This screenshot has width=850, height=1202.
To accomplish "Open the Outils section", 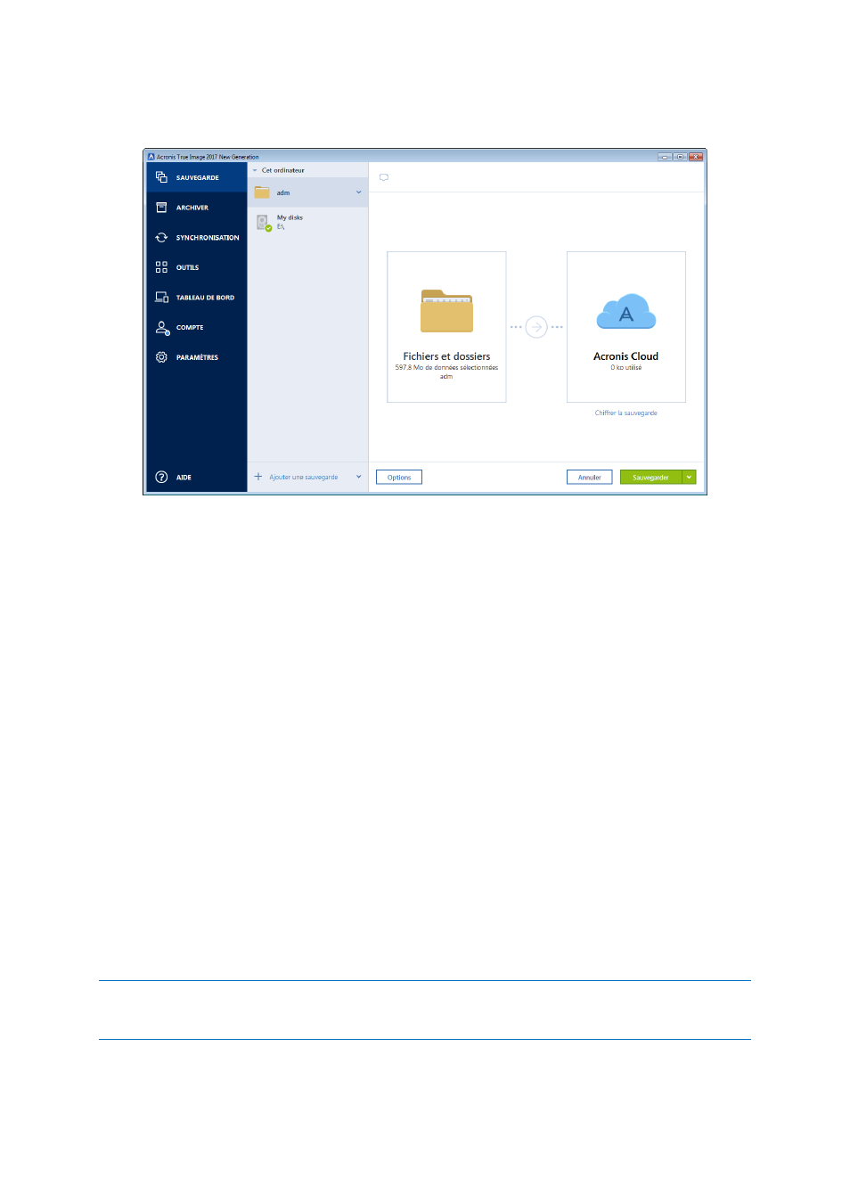I will click(196, 267).
